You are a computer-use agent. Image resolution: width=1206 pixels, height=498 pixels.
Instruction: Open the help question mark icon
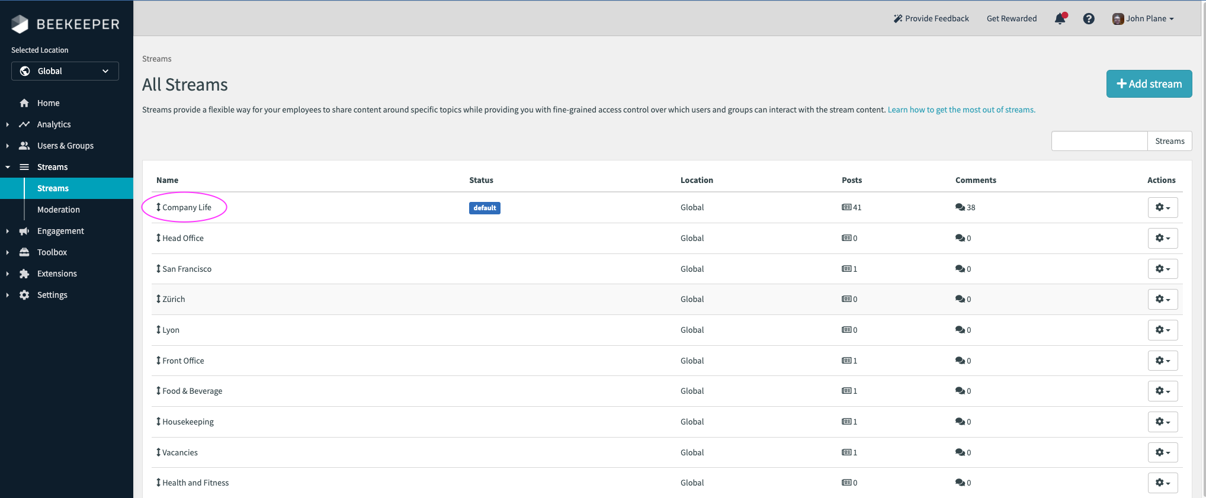pyautogui.click(x=1089, y=19)
